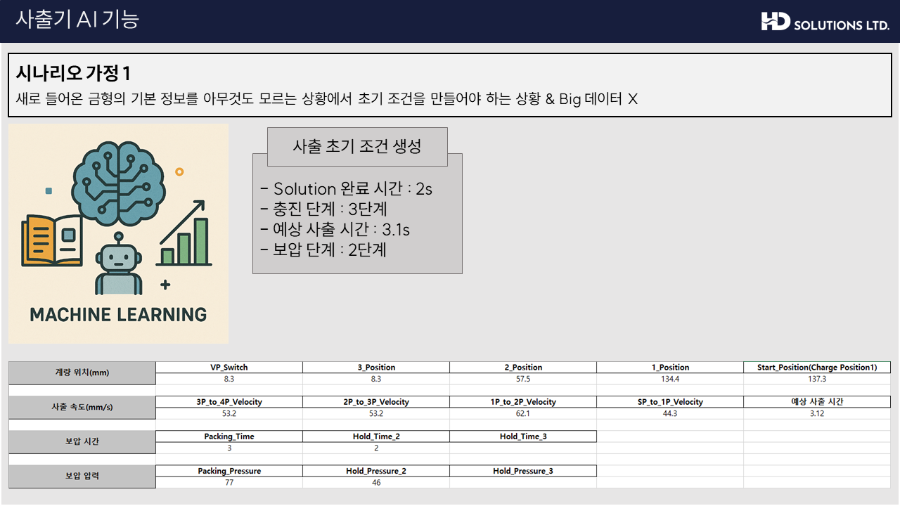Click the 보압 단계 : 2단계 line
The width and height of the screenshot is (900, 506).
pos(323,249)
